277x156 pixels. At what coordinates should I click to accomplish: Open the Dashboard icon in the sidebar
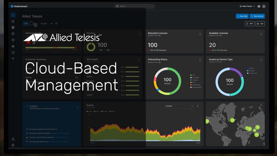tap(13, 15)
